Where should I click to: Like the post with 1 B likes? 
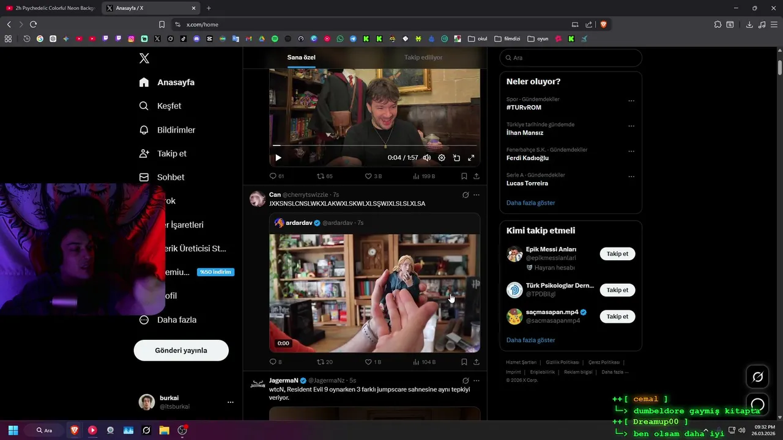tap(373, 362)
